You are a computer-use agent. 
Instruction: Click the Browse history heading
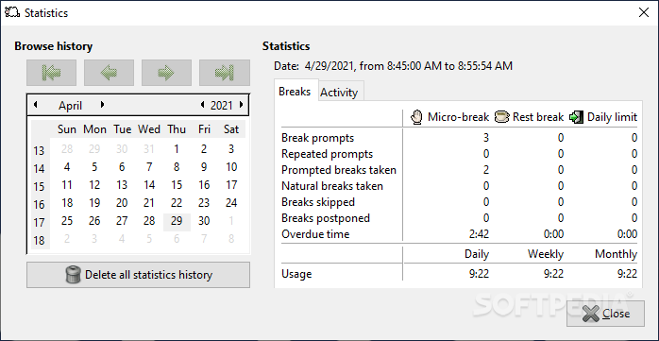click(x=54, y=46)
